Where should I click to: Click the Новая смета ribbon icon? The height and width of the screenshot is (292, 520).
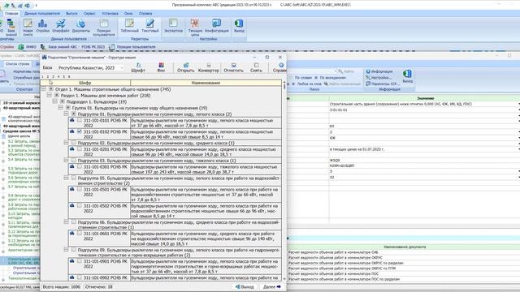28,28
